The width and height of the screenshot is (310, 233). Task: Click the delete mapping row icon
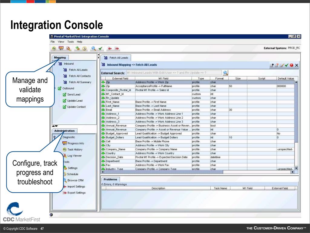pyautogui.click(x=277, y=65)
